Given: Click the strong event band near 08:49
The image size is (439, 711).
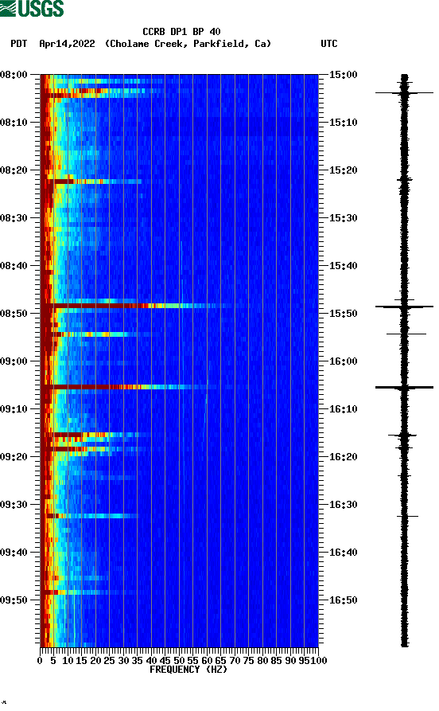Looking at the screenshot, I should point(136,306).
